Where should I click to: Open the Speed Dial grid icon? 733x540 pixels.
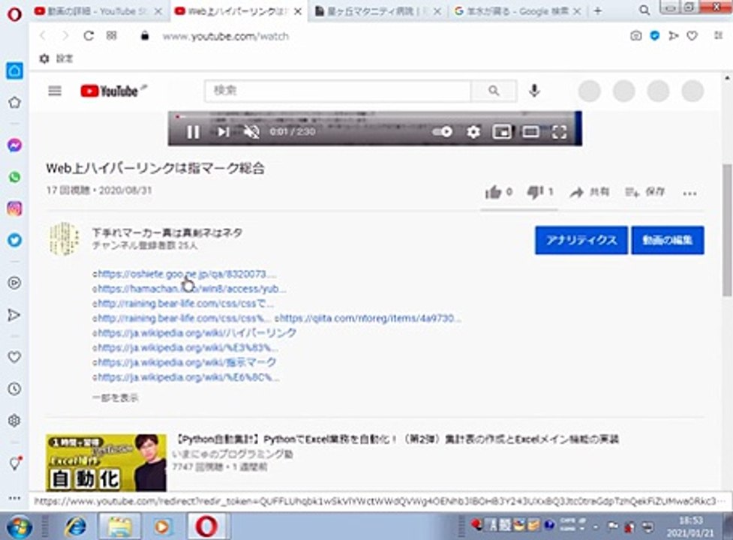pos(111,36)
